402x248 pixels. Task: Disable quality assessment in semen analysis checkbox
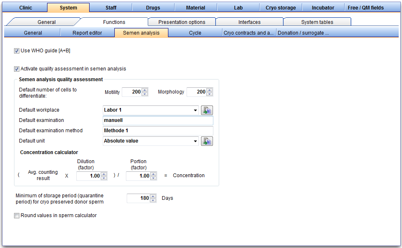pos(17,69)
